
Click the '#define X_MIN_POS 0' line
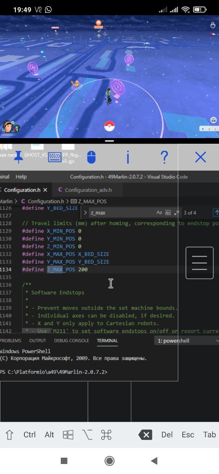click(52, 231)
